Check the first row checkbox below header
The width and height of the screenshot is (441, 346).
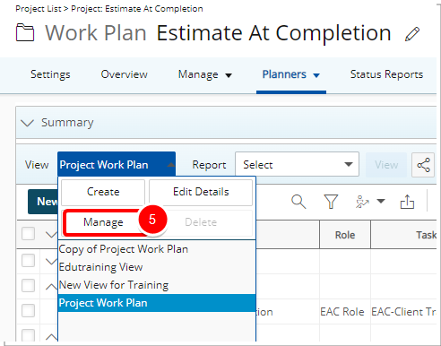[x=28, y=260]
